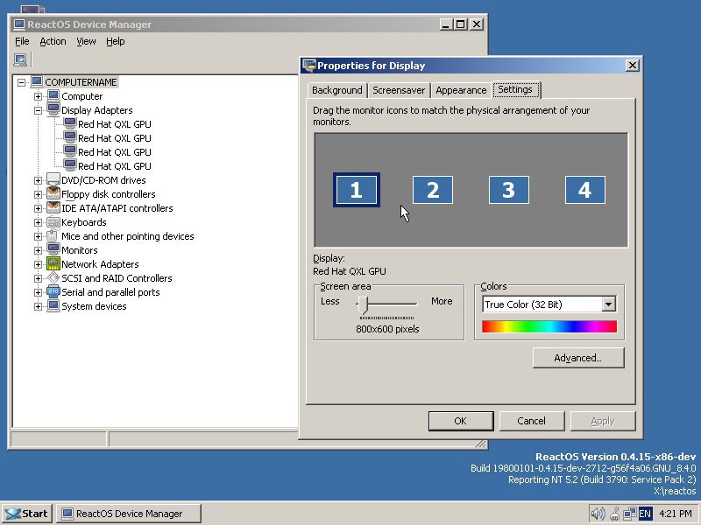The height and width of the screenshot is (525, 701).
Task: Click the Computer category icon in tree
Action: [53, 96]
